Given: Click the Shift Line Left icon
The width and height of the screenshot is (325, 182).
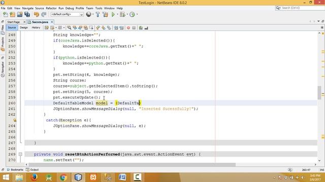Looking at the screenshot, I should (116, 28).
